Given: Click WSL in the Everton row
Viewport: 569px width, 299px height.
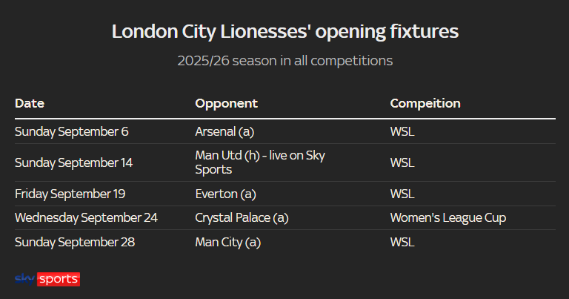Looking at the screenshot, I should [x=402, y=194].
